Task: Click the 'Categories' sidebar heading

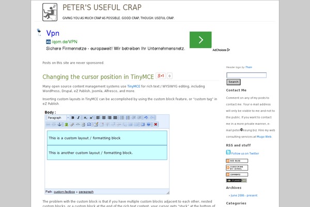Action: pos(236,203)
